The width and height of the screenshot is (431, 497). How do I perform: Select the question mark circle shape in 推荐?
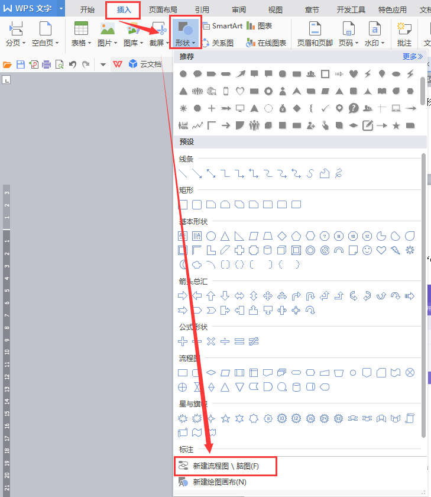pos(354,108)
